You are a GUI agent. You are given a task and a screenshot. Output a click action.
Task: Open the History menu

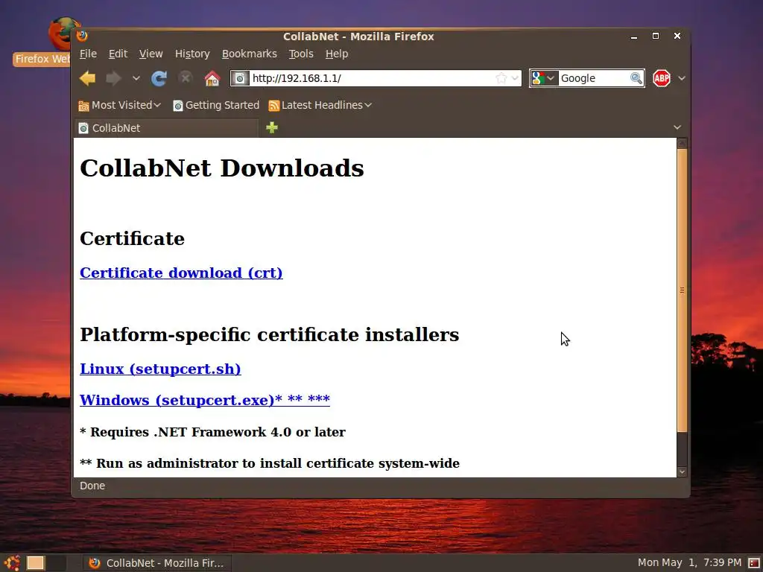pyautogui.click(x=192, y=54)
